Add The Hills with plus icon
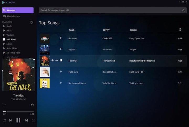This screenshot has width=189, height=127. click(x=52, y=60)
